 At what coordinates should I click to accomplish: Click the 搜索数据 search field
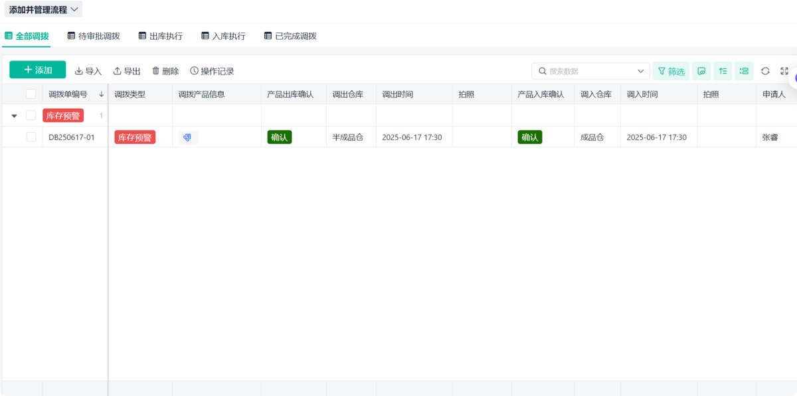point(591,71)
